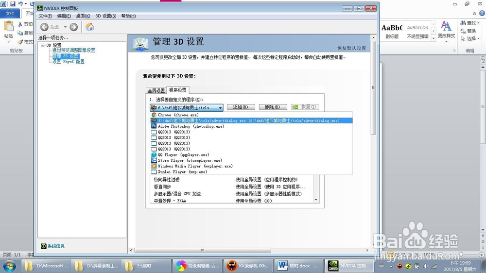Viewport: 486px width, 273px height.
Task: Choose QQ Player (qqplayer.exe) from list
Action: (251, 154)
